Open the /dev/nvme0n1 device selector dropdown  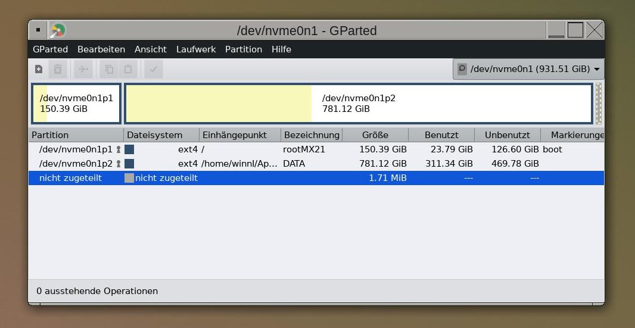click(528, 69)
